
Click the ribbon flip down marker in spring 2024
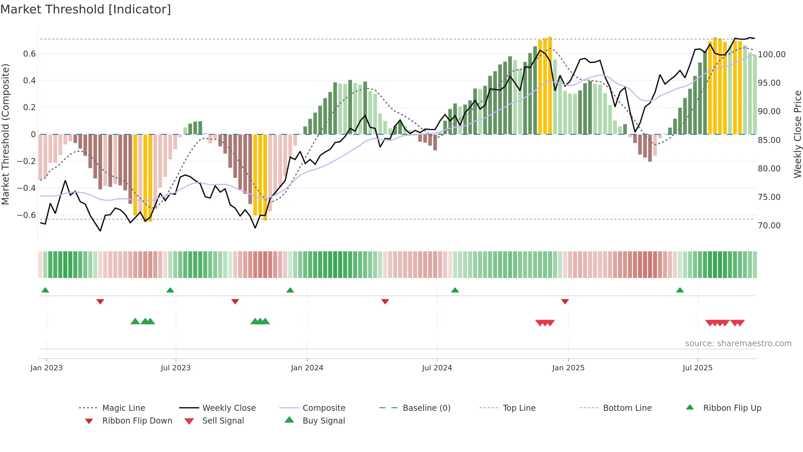pos(385,302)
